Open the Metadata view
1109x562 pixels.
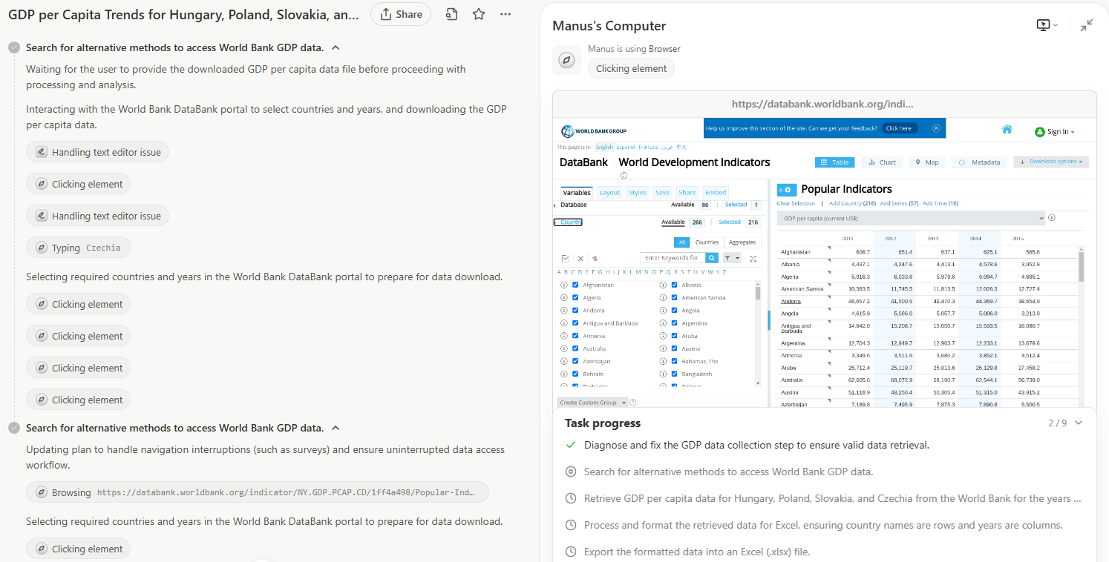click(x=979, y=162)
